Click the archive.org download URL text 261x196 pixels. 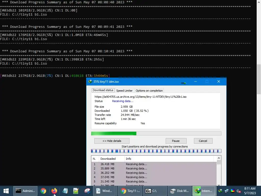[x=140, y=97]
